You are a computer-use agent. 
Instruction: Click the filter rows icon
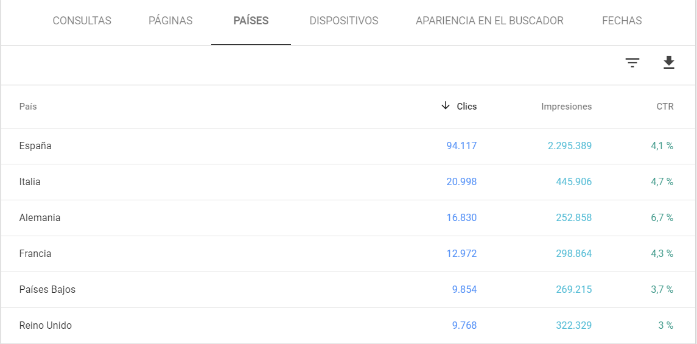point(632,63)
